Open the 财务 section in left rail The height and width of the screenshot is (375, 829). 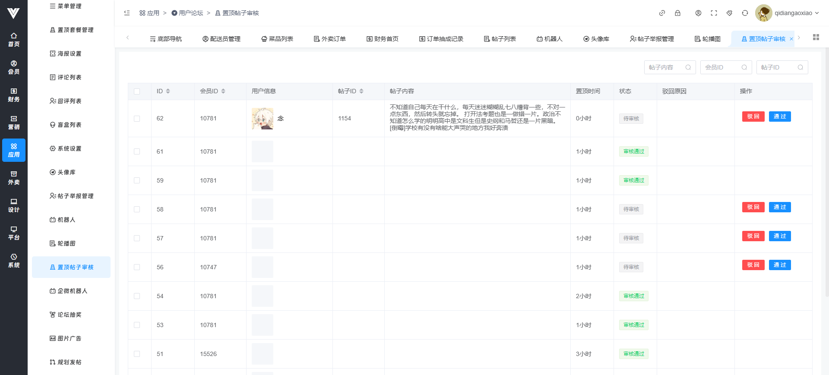pos(14,95)
